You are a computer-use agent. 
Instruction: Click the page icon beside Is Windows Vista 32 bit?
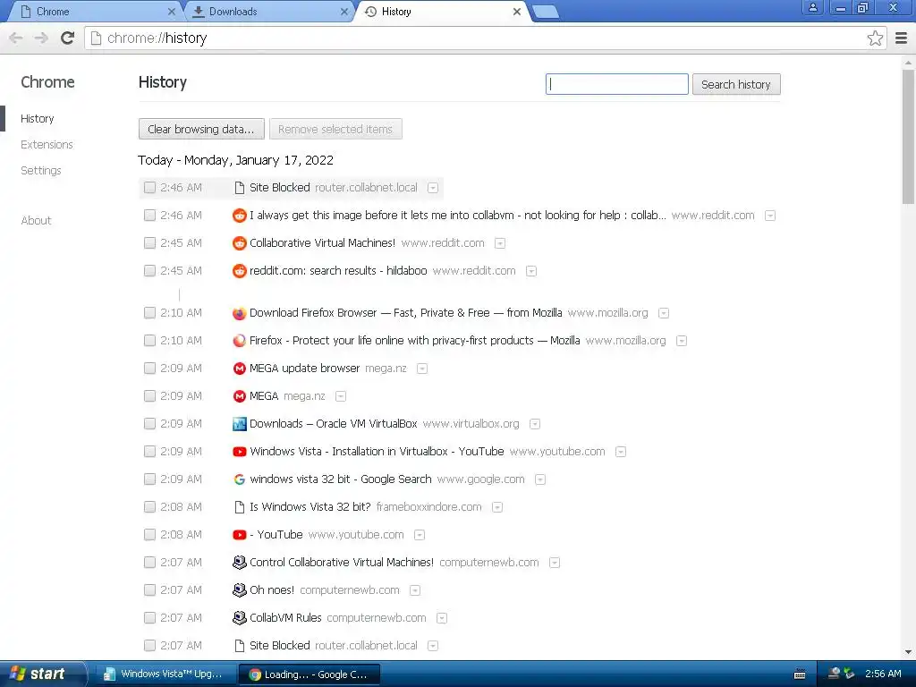pos(240,507)
